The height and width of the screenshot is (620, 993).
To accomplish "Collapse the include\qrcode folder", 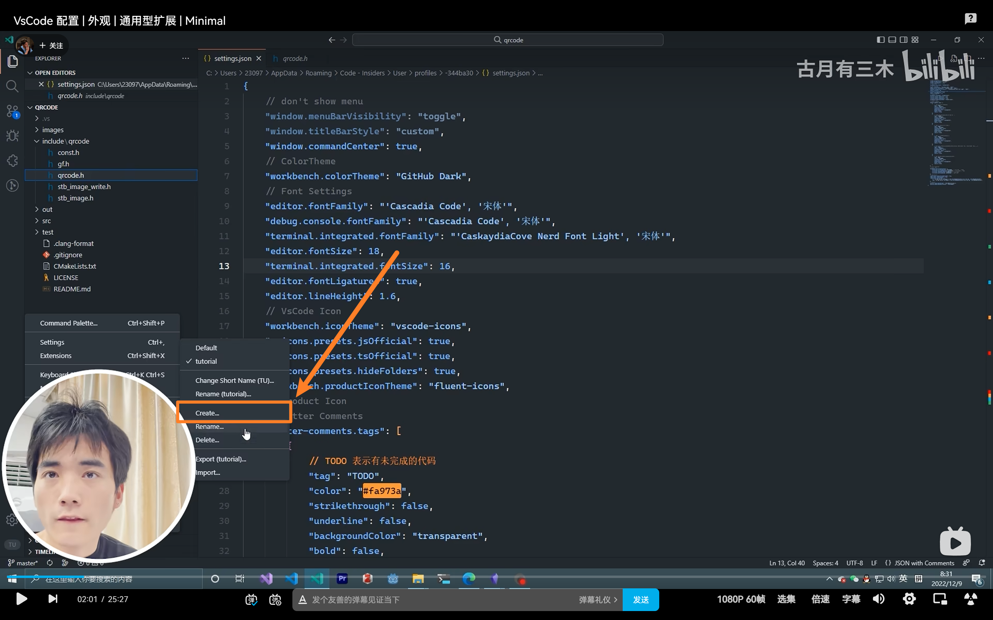I will click(x=37, y=141).
